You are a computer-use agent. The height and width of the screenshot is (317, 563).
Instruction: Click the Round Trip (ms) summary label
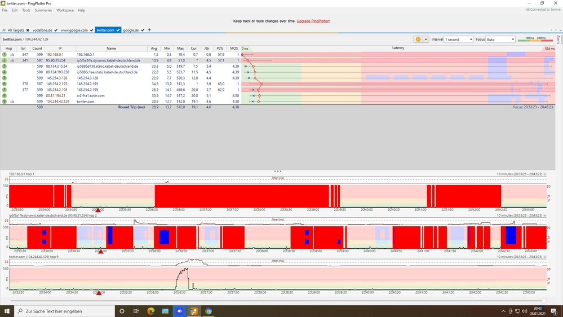[131, 107]
